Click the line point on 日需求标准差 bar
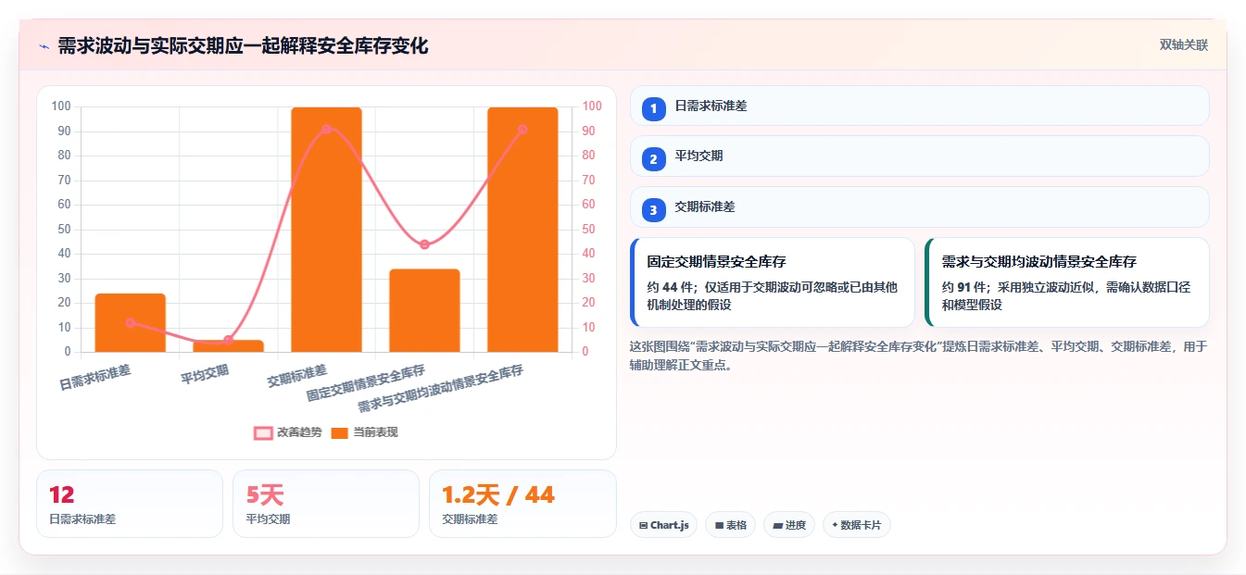The image size is (1246, 575). [130, 322]
